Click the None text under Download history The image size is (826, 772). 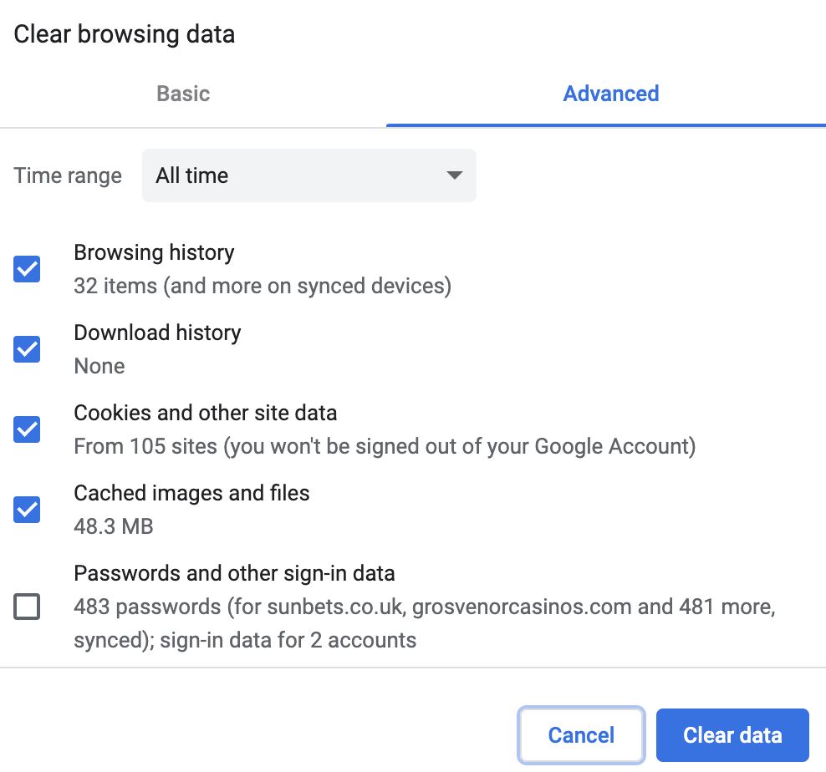point(99,366)
